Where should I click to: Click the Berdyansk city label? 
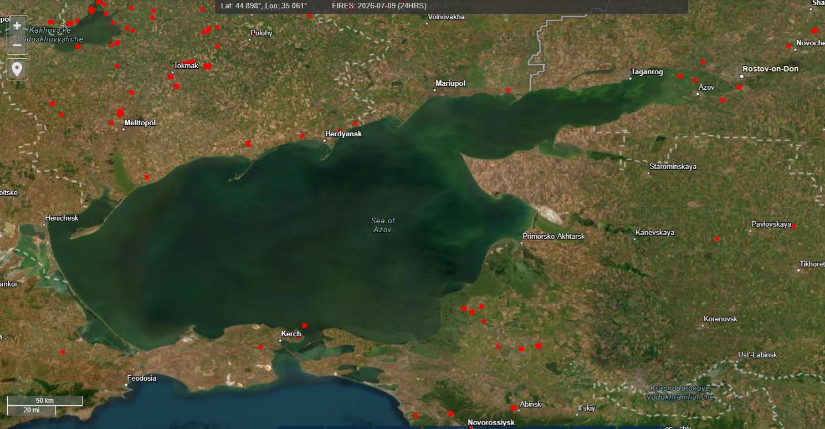(344, 134)
